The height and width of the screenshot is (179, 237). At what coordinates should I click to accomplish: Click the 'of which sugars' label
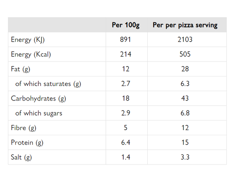39,113
